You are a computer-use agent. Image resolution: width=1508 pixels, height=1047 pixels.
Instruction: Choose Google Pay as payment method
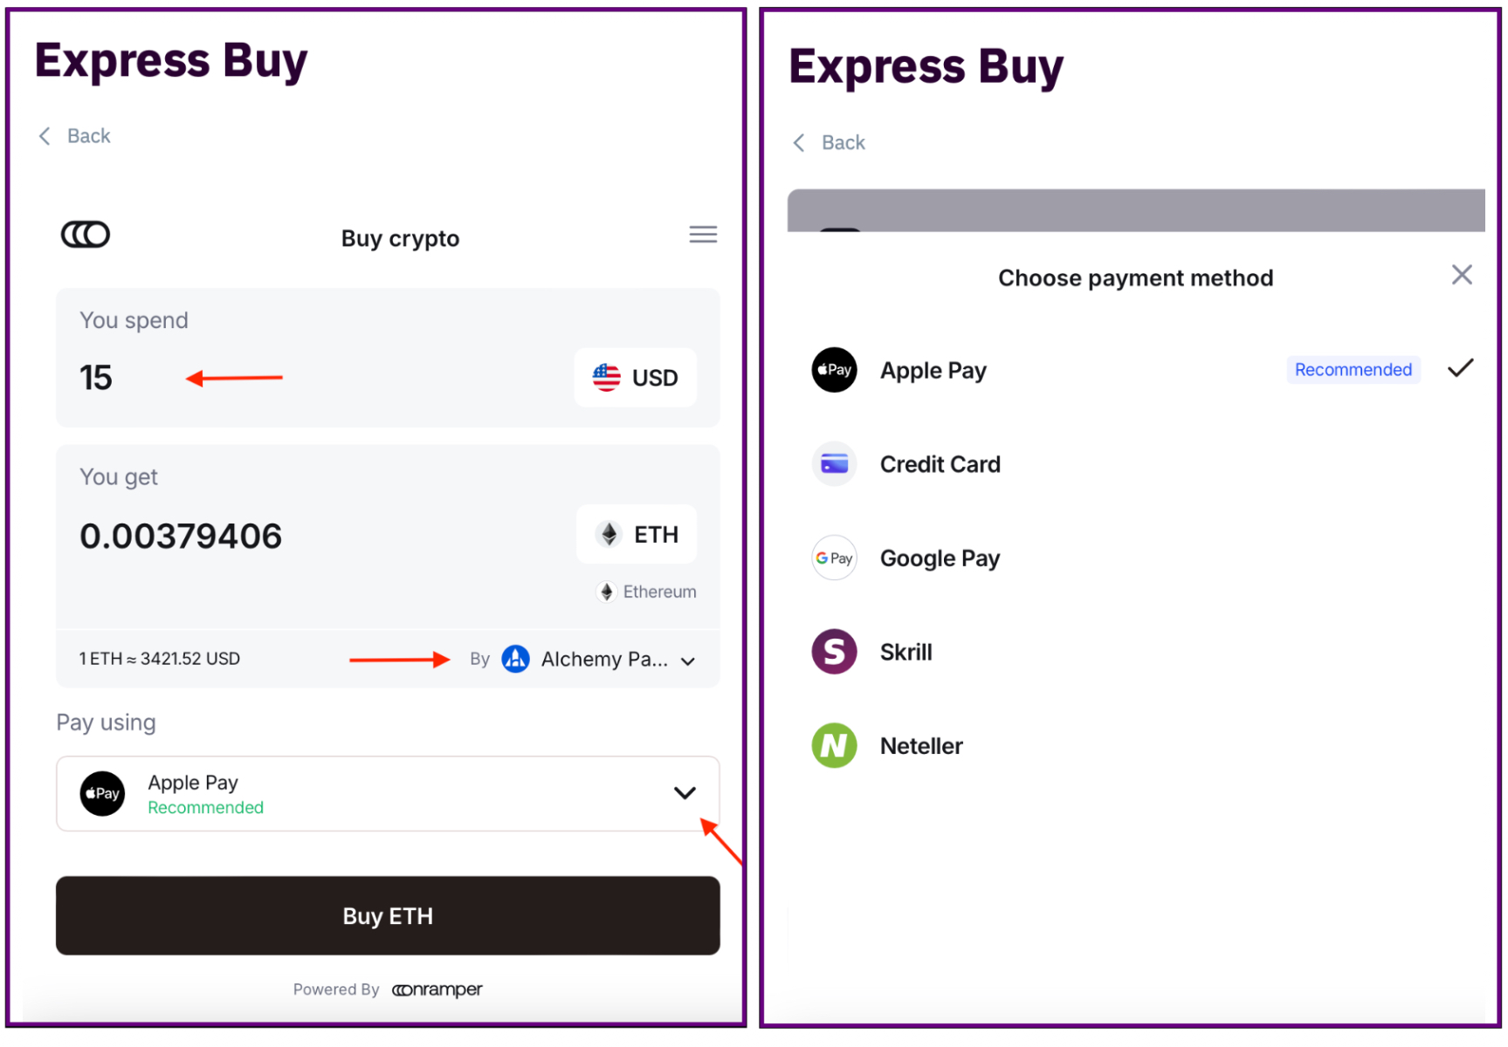tap(940, 558)
